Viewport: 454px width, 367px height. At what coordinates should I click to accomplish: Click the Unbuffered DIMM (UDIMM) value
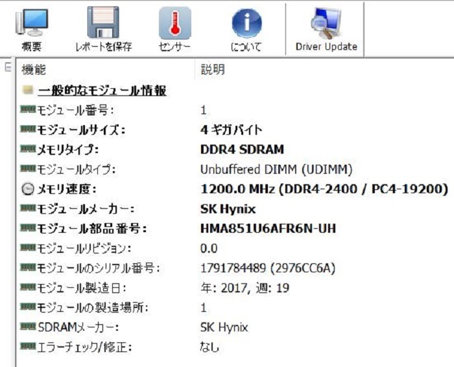(x=276, y=169)
